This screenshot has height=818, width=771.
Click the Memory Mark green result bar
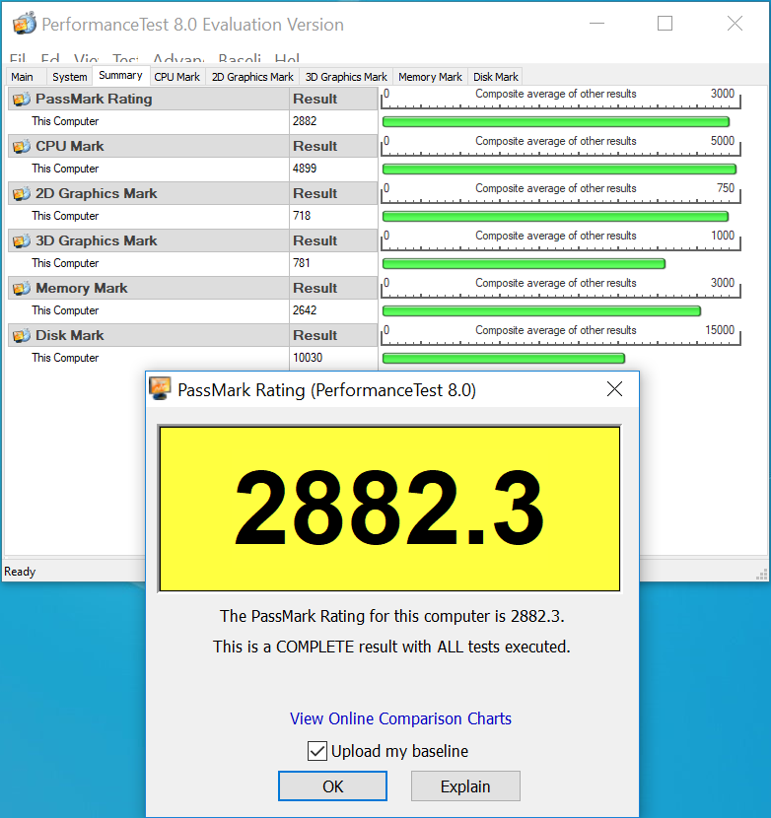pyautogui.click(x=541, y=311)
